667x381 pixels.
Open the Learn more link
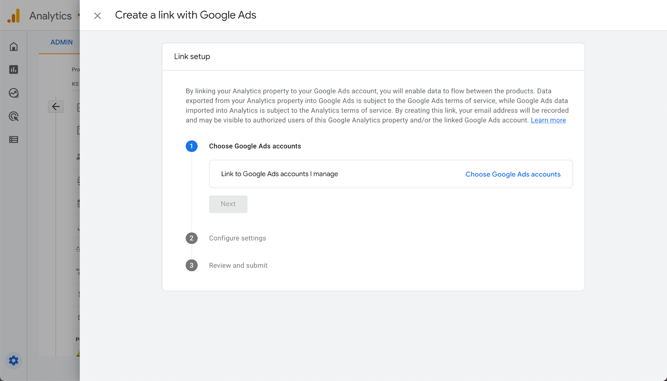point(548,120)
